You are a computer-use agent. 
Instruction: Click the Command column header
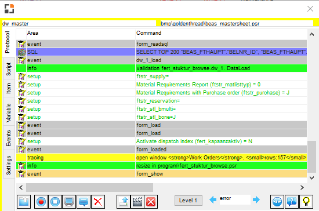coord(222,33)
